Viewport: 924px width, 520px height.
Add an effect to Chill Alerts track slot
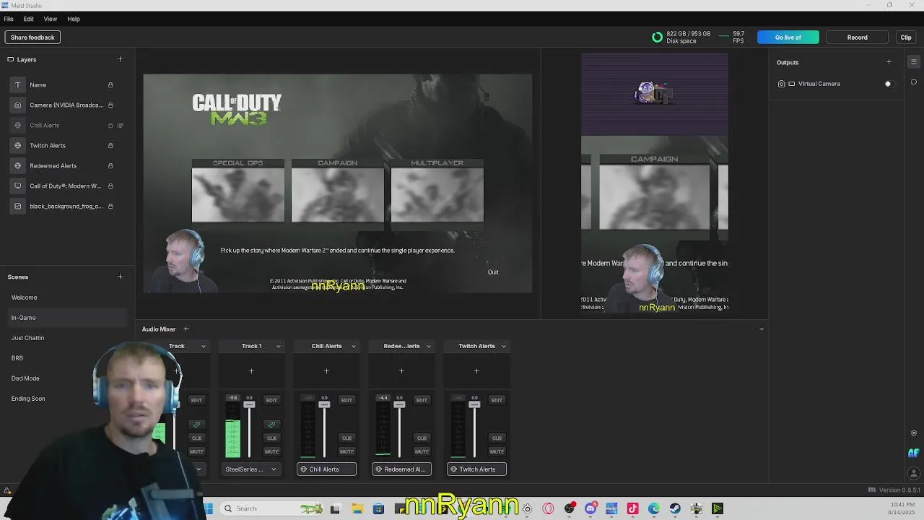coord(326,371)
